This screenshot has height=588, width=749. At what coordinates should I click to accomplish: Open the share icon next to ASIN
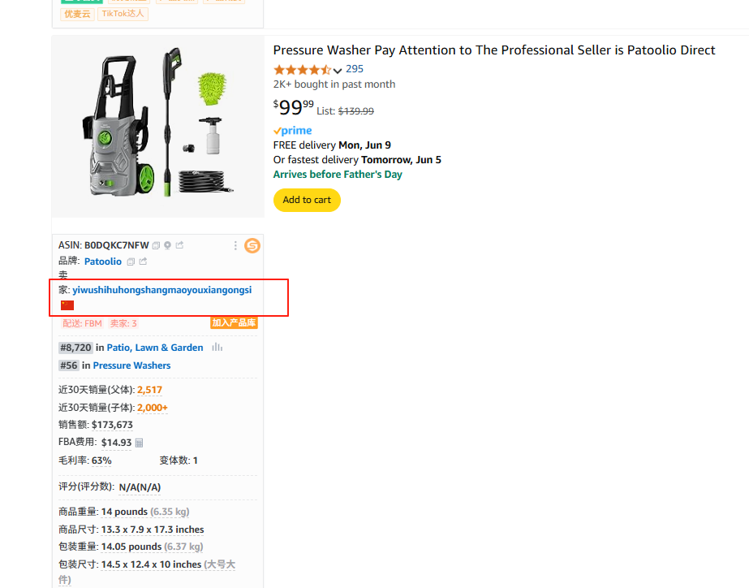coord(179,245)
